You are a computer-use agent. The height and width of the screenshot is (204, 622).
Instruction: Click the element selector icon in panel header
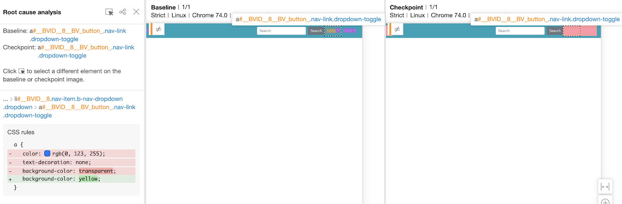pyautogui.click(x=109, y=12)
